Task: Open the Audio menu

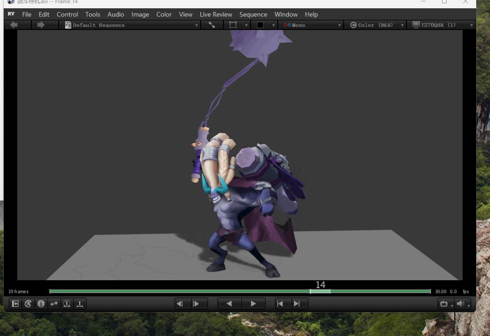Action: click(x=116, y=14)
